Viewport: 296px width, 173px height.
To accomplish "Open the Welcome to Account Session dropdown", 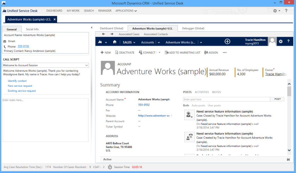I will click(x=86, y=65).
